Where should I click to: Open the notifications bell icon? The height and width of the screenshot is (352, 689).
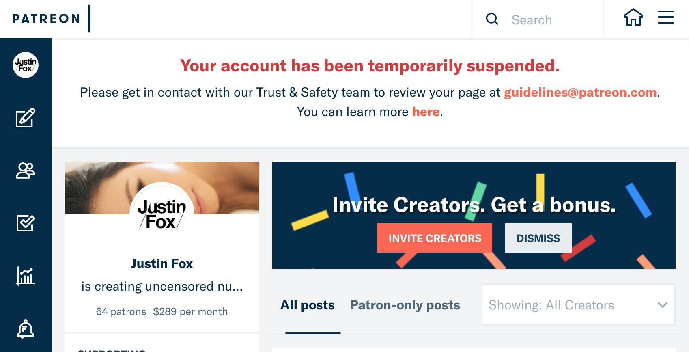coord(25,329)
